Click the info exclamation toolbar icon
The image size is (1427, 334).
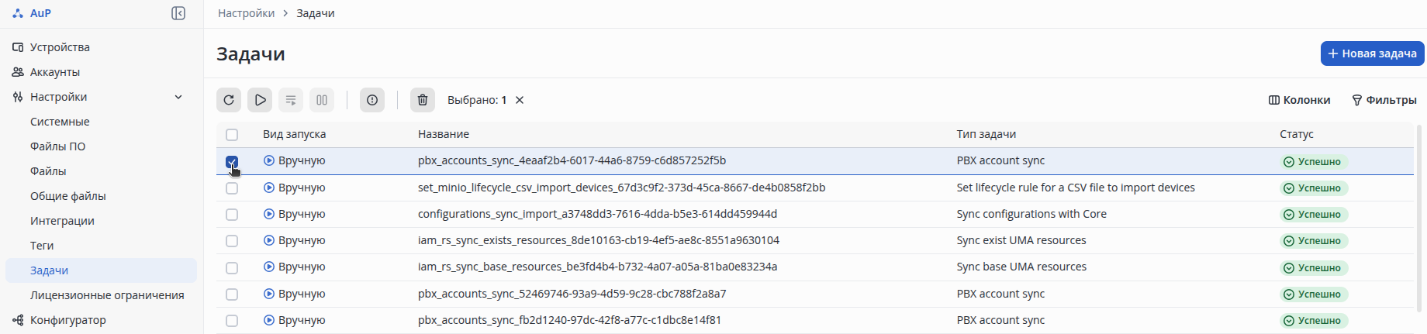click(372, 100)
